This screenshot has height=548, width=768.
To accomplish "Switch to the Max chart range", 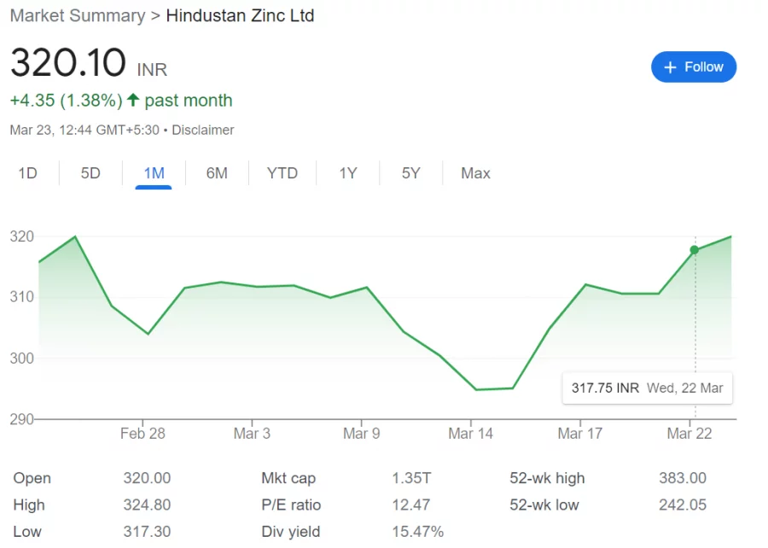I will [x=475, y=172].
